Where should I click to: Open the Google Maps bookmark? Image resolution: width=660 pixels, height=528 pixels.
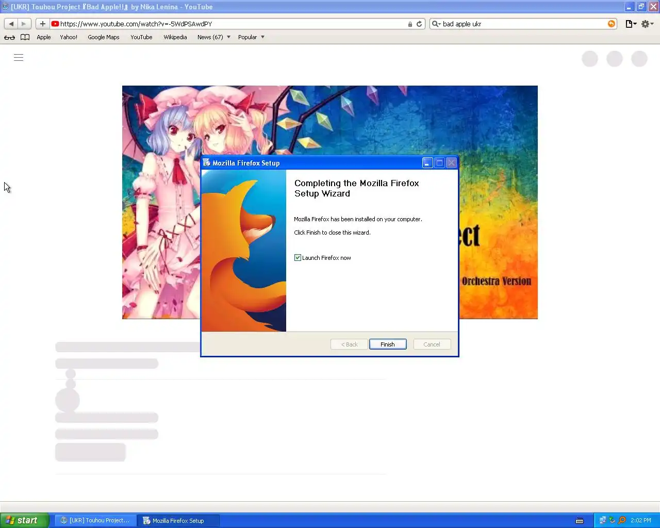pos(104,37)
